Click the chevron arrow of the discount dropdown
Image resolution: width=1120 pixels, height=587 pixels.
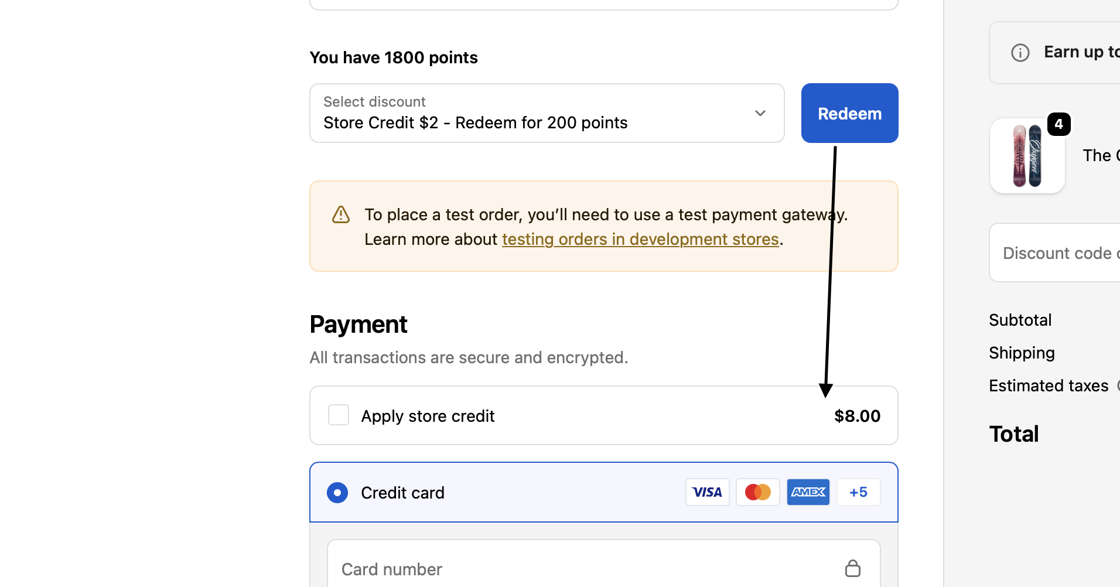(760, 113)
